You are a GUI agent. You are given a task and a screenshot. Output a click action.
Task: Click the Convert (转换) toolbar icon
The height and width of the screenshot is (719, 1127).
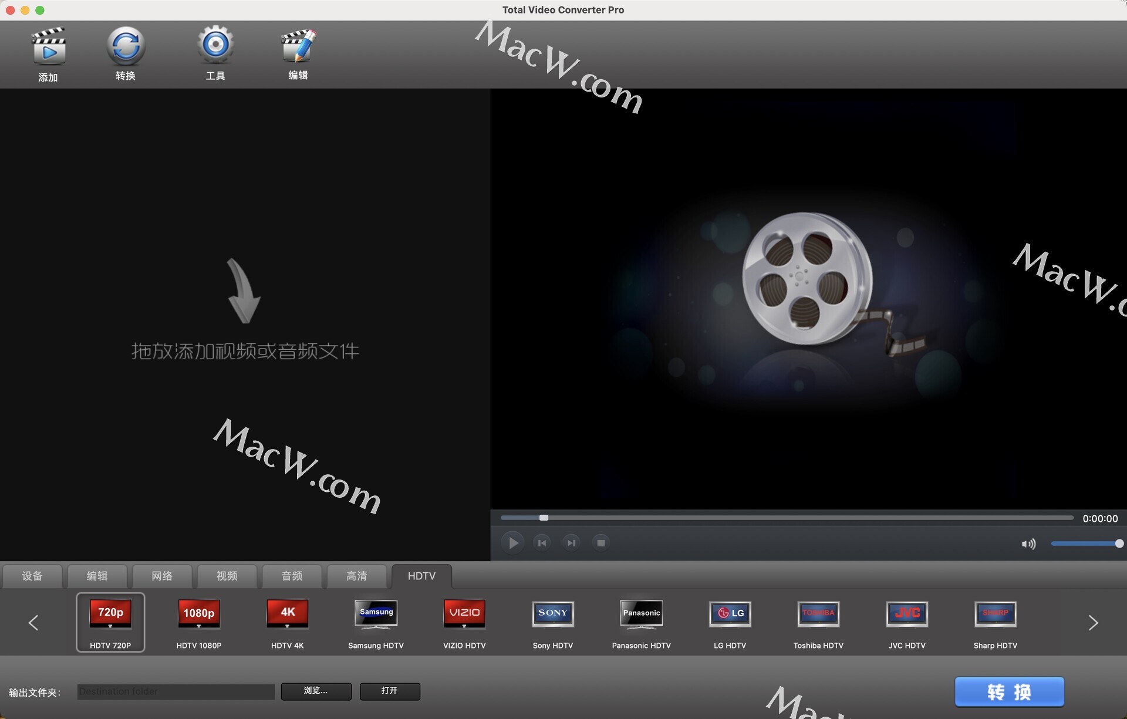(126, 46)
